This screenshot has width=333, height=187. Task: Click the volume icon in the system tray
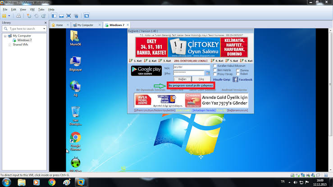pyautogui.click(x=296, y=182)
